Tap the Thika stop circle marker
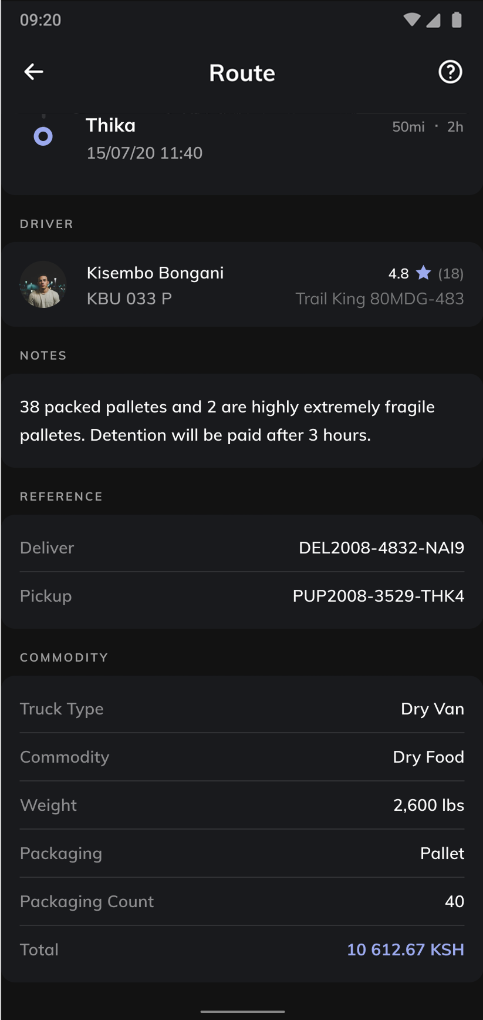483x1020 pixels. (43, 136)
